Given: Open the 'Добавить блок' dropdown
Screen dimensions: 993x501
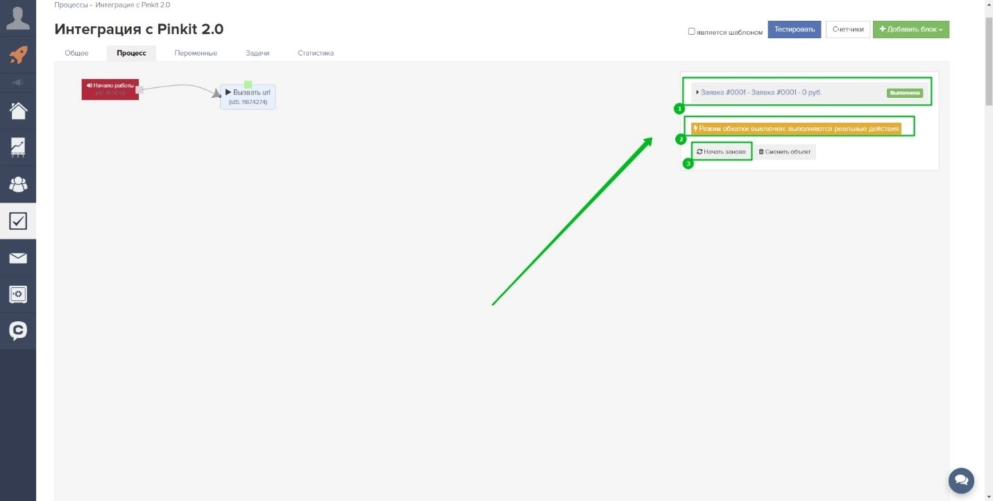Looking at the screenshot, I should [910, 30].
